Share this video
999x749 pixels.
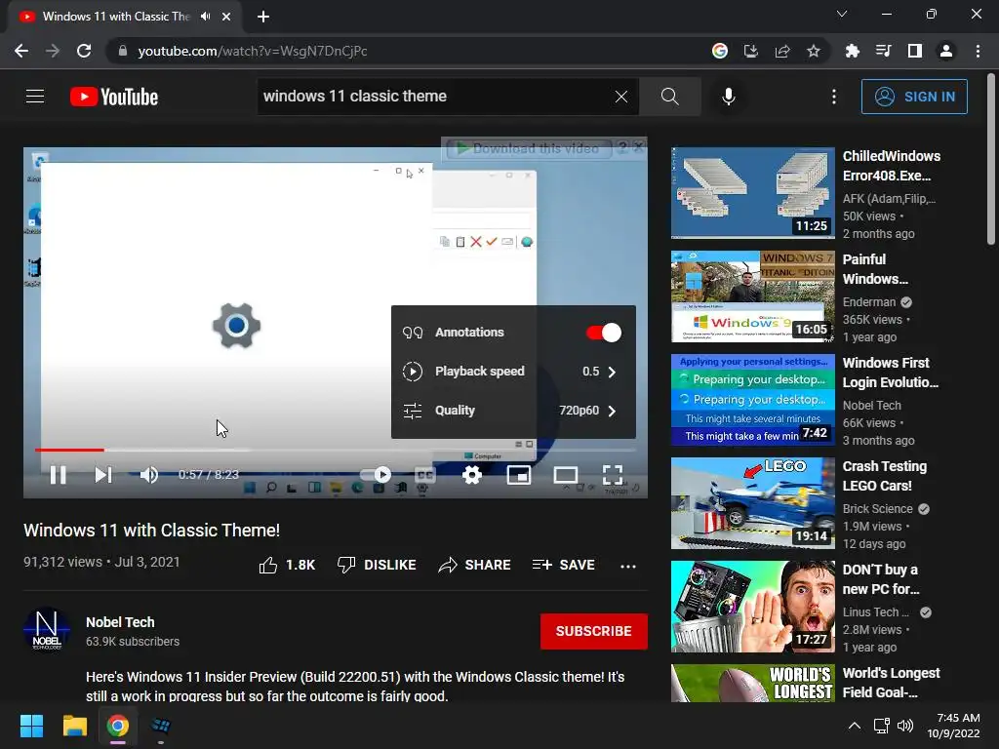pyautogui.click(x=475, y=565)
